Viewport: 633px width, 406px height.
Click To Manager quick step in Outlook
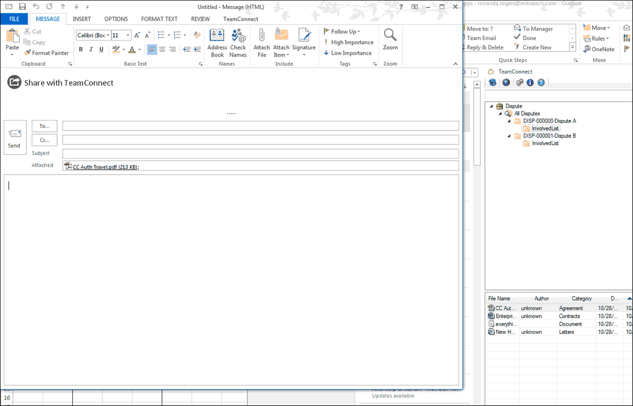(x=533, y=28)
